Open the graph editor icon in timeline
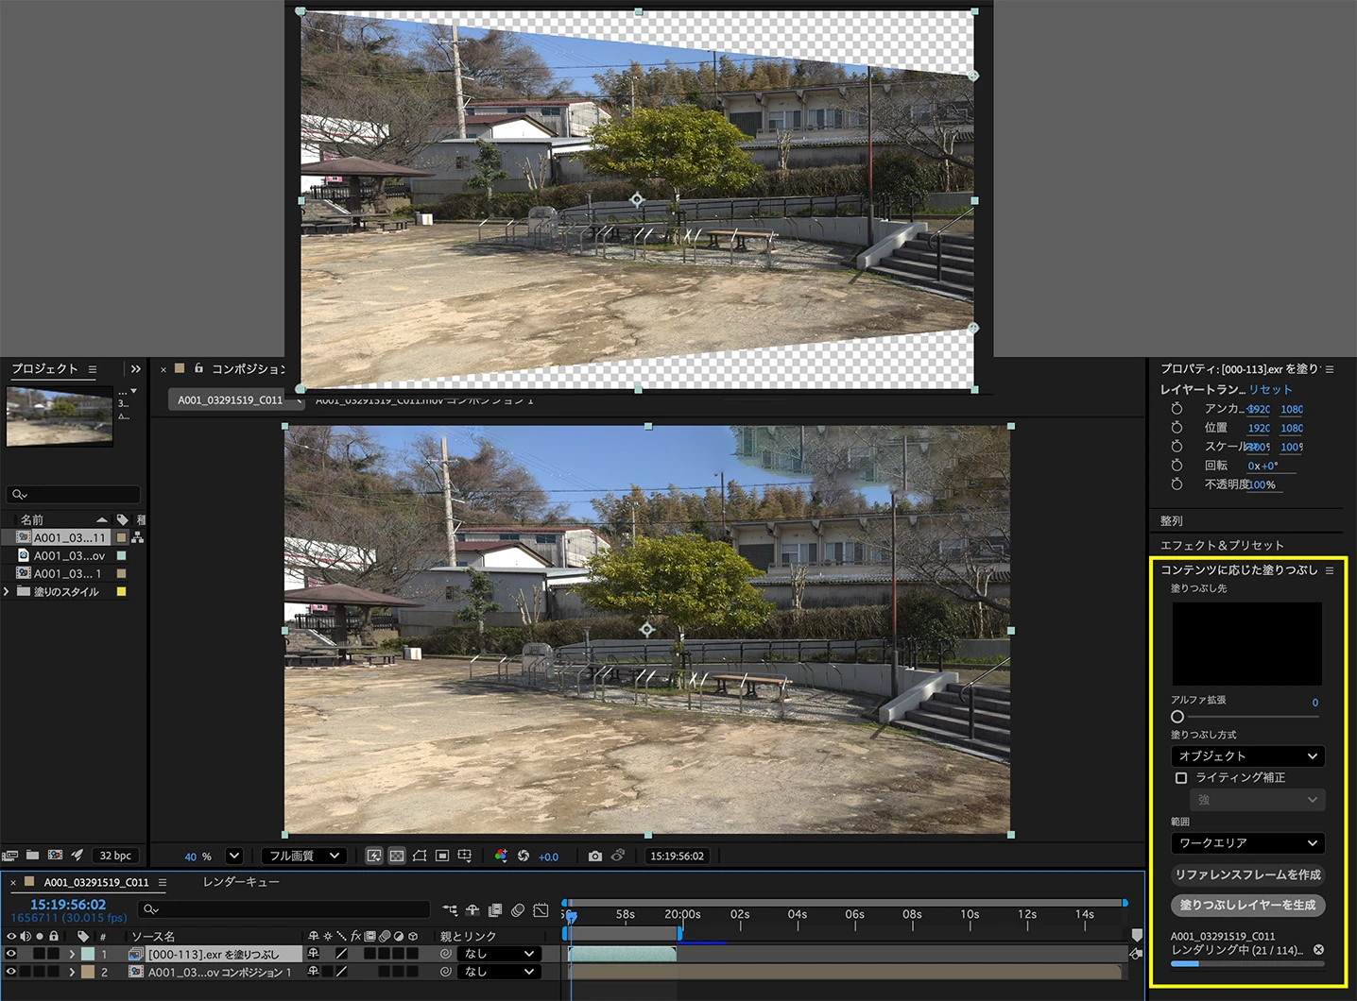Image resolution: width=1357 pixels, height=1001 pixels. tap(541, 910)
